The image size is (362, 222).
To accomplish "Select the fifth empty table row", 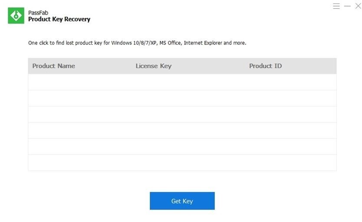I will coord(182,146).
